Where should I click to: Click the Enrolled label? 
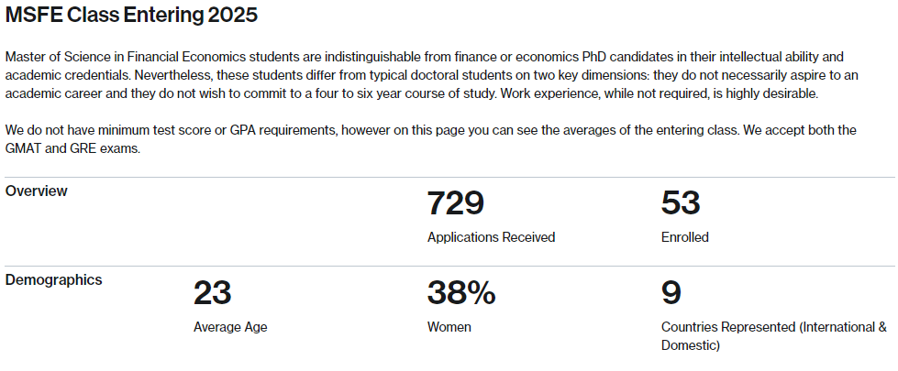click(685, 237)
